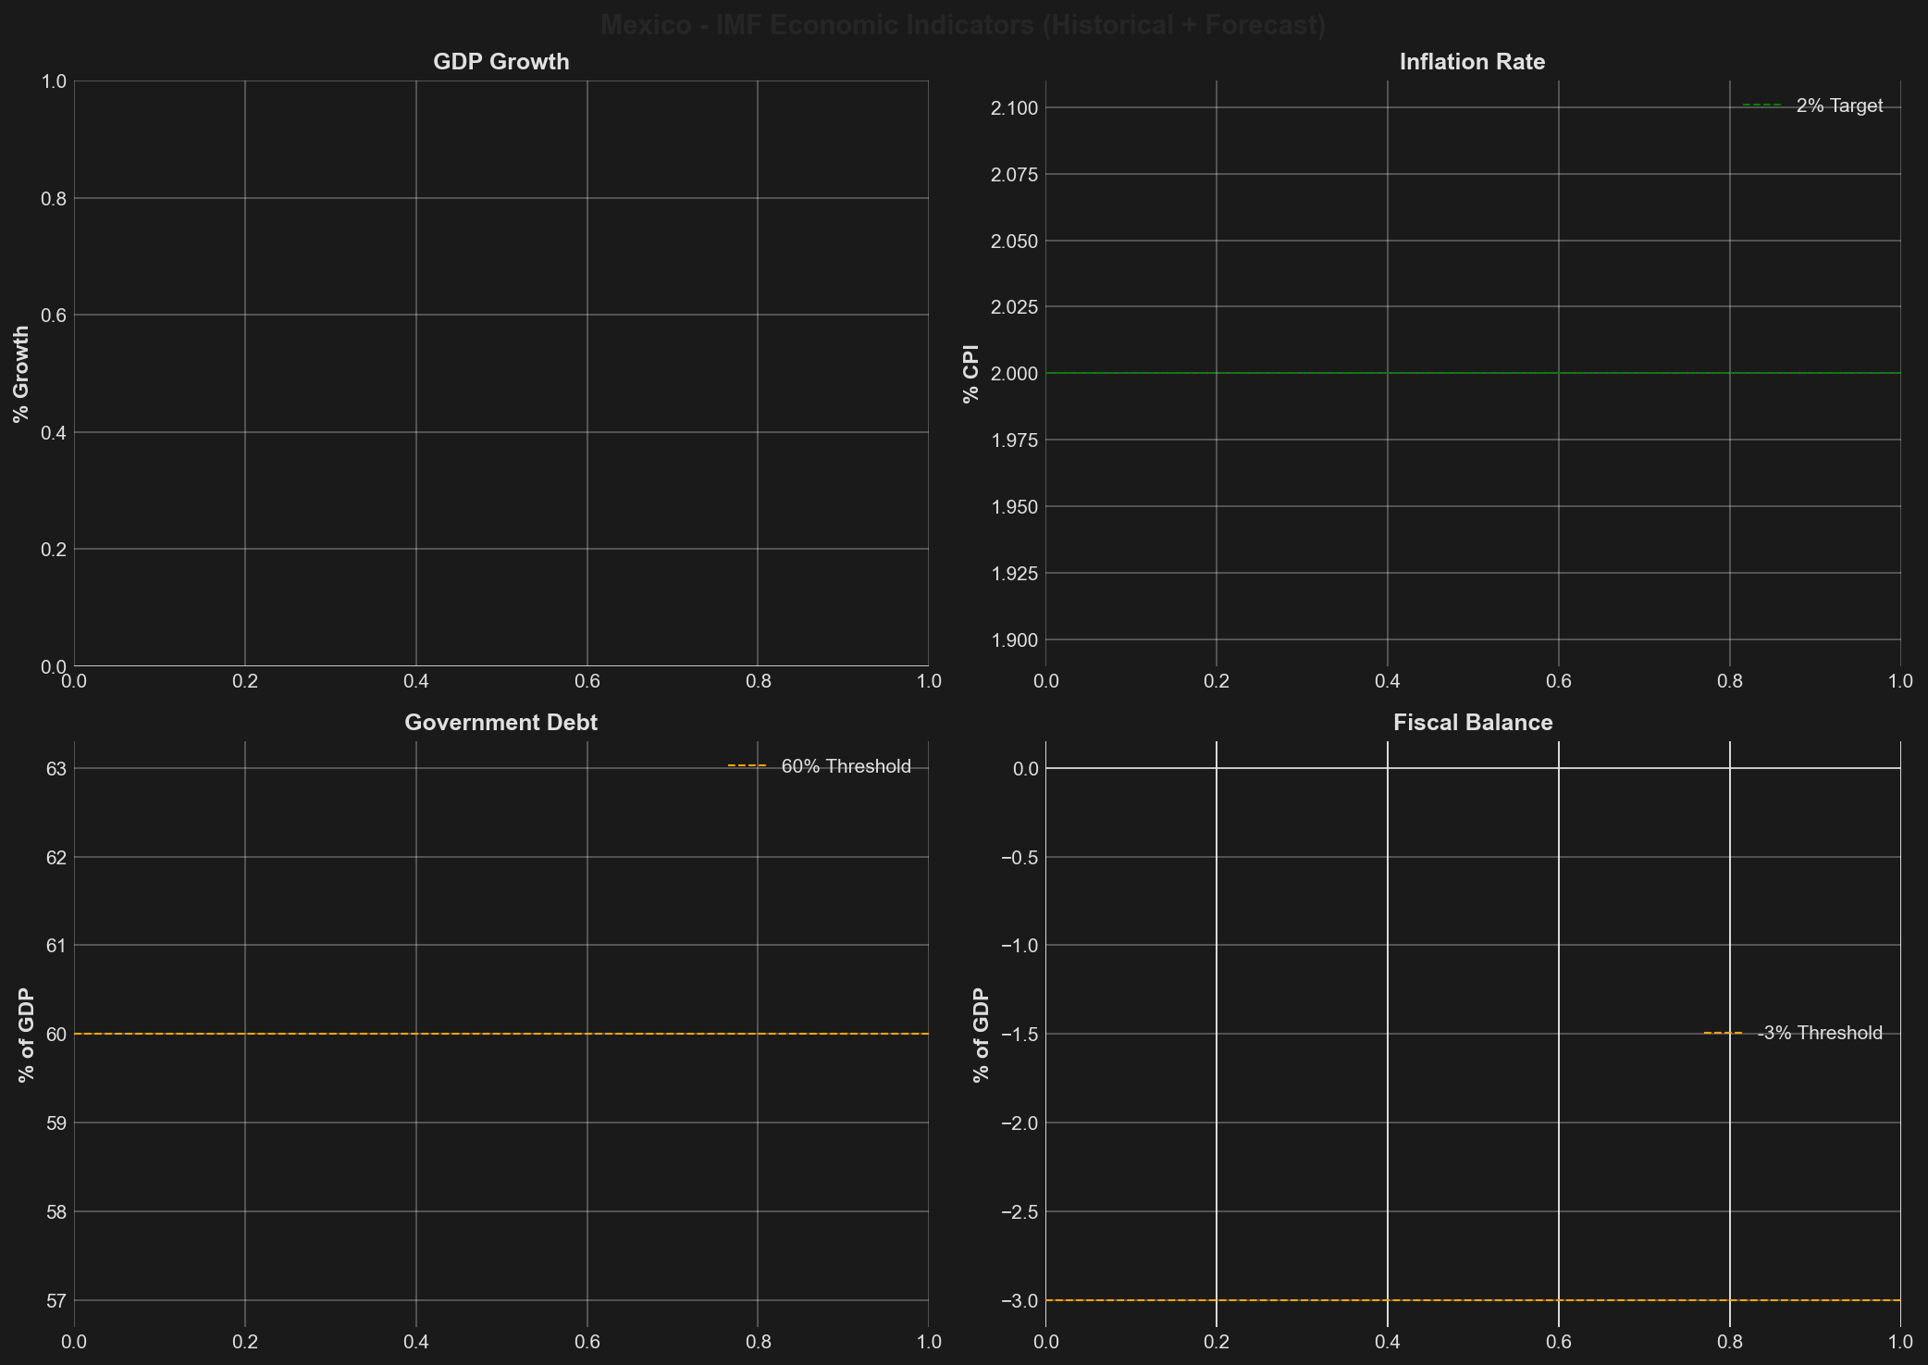This screenshot has height=1365, width=1928.
Task: Click the 63 tick label on Government Debt axis
Action: (x=55, y=769)
